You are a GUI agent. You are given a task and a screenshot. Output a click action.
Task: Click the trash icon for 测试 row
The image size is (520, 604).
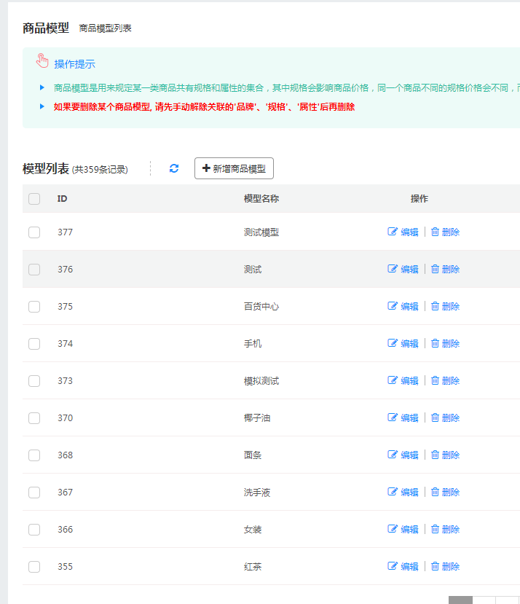point(435,269)
